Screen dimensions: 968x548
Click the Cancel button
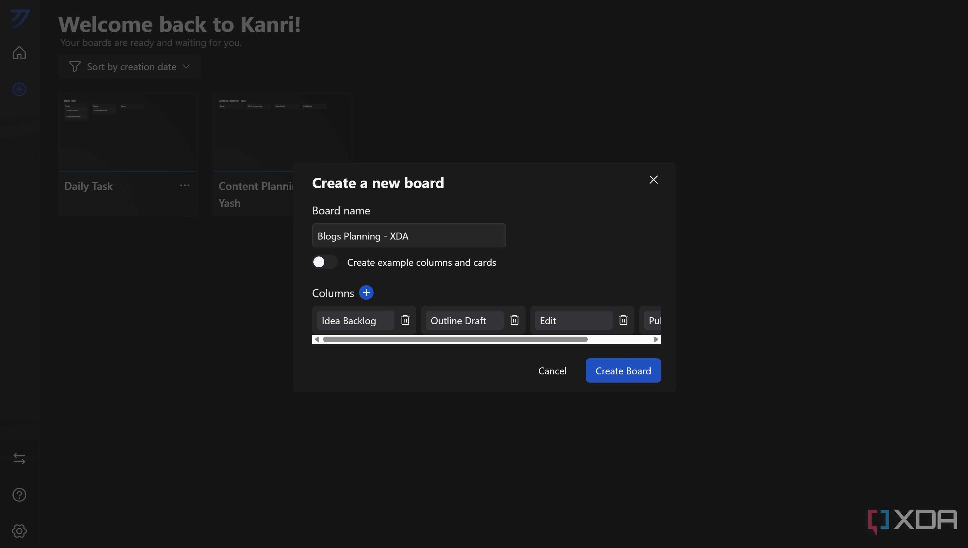552,371
